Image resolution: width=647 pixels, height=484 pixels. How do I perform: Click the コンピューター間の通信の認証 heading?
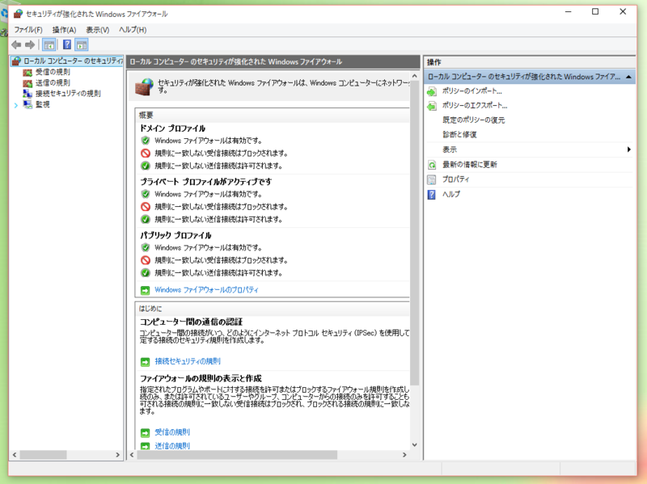[191, 322]
